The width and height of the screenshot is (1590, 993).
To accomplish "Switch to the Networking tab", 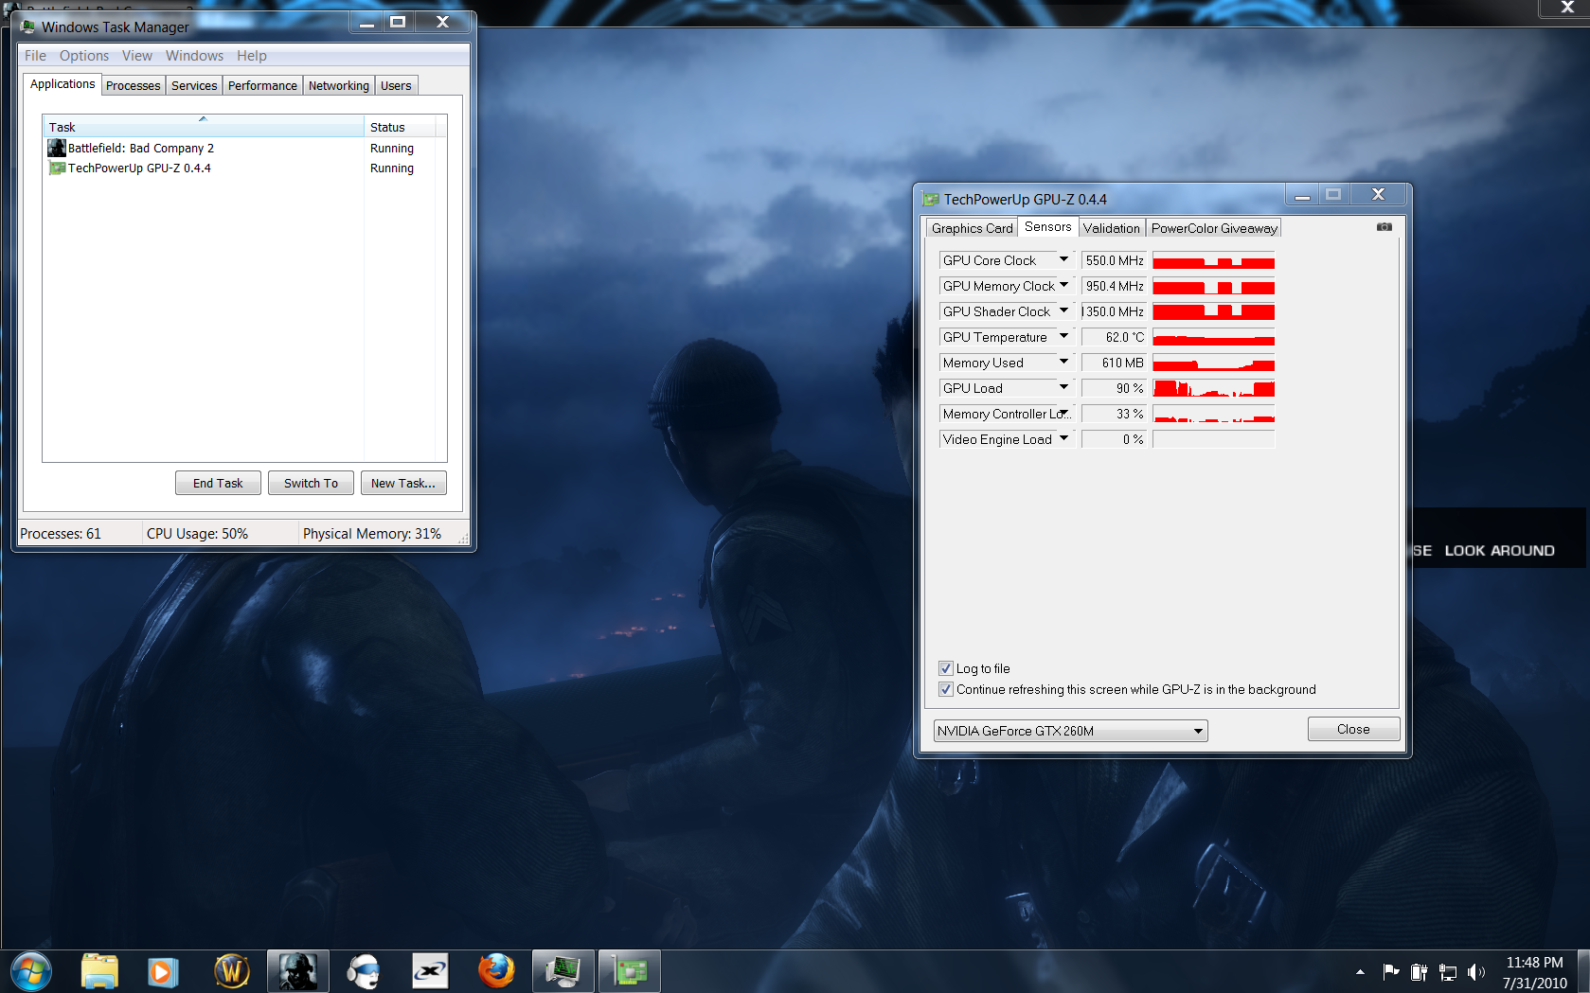I will point(339,85).
